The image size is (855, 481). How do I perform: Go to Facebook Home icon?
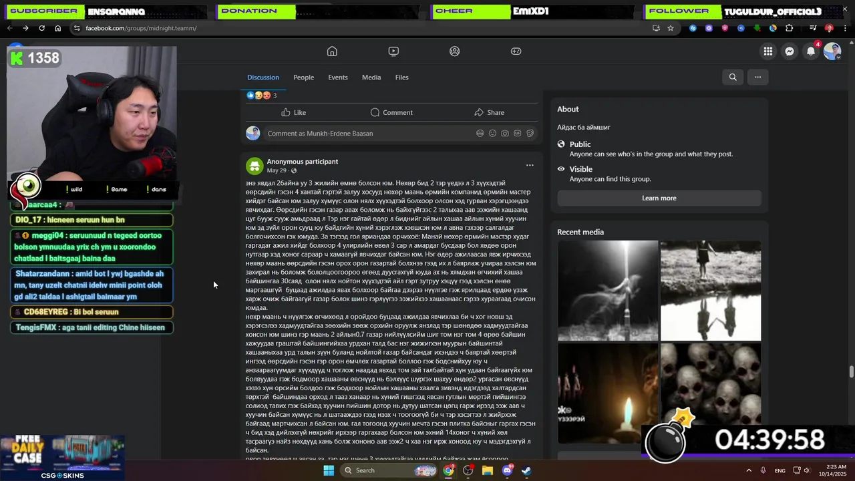(x=332, y=51)
